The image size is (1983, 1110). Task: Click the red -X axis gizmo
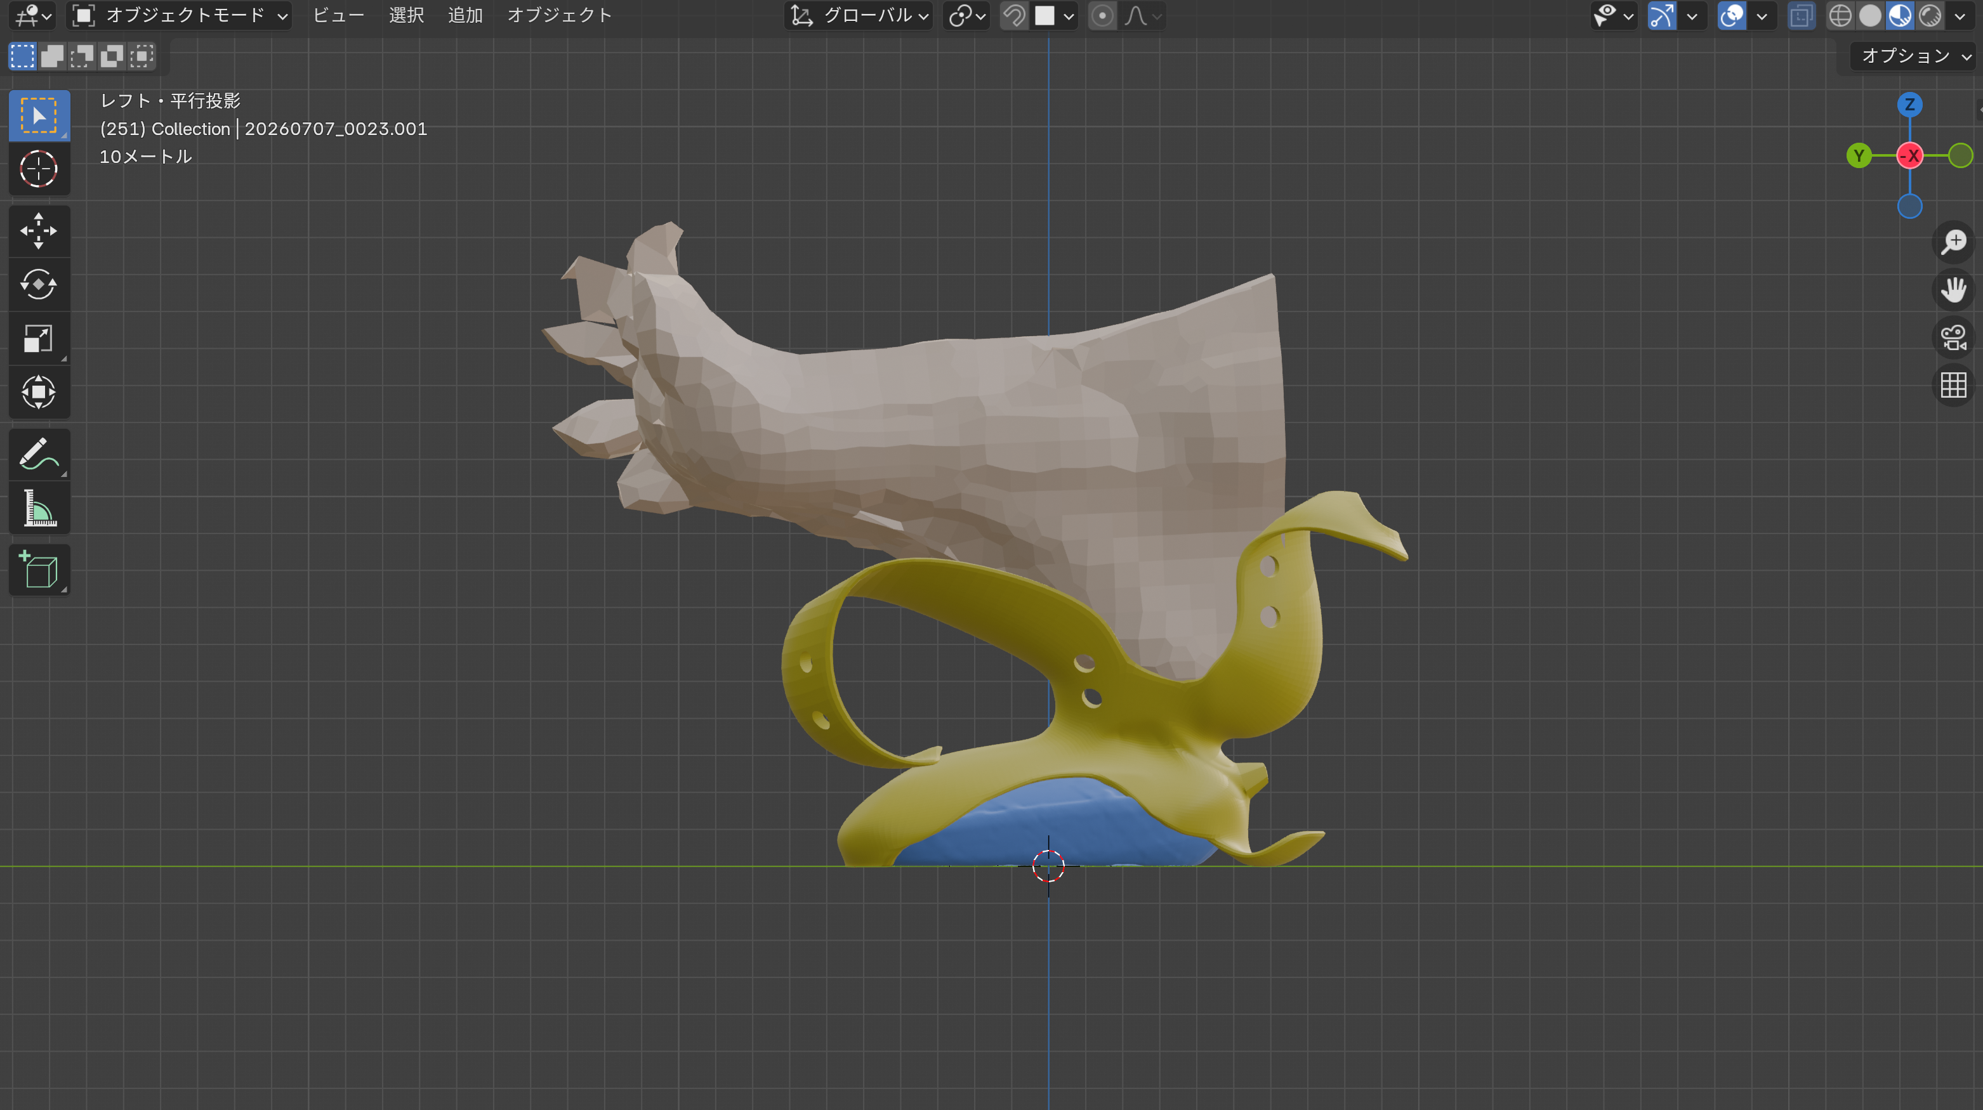point(1910,156)
